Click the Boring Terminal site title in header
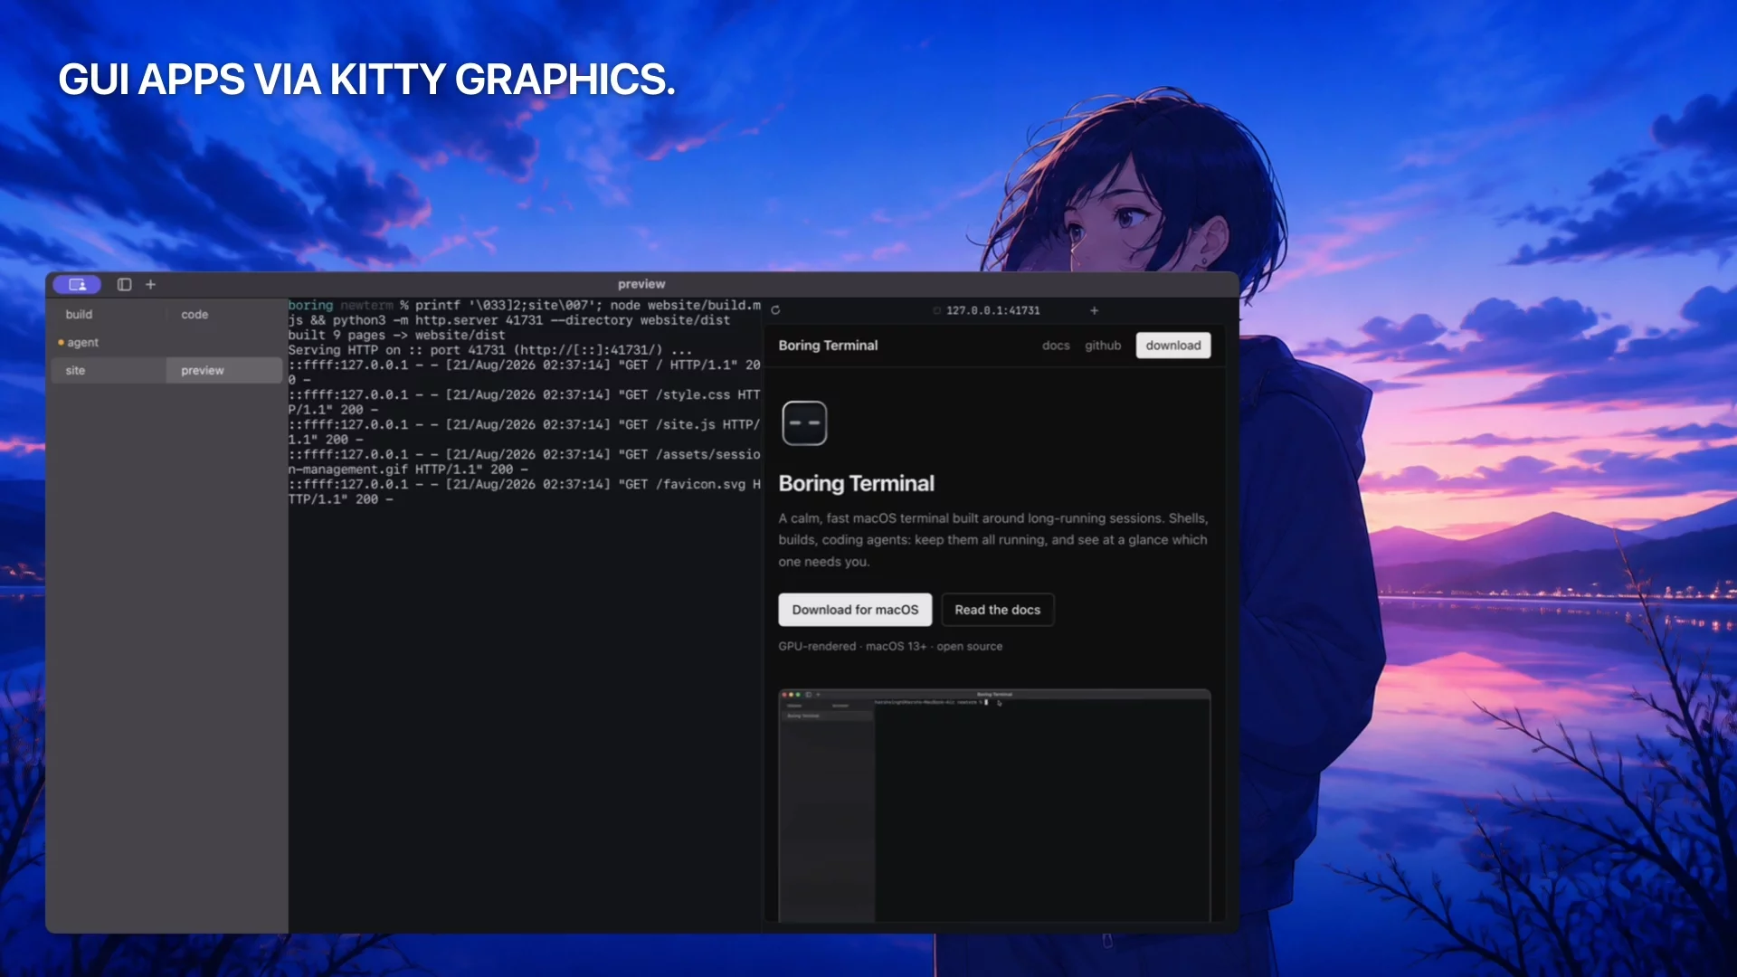 point(828,346)
